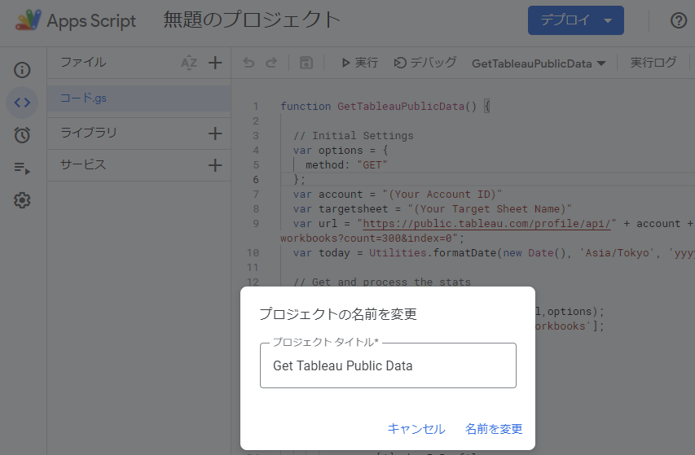
Task: Click the 'function GetTableauPublicData()' line
Action: pyautogui.click(x=385, y=107)
